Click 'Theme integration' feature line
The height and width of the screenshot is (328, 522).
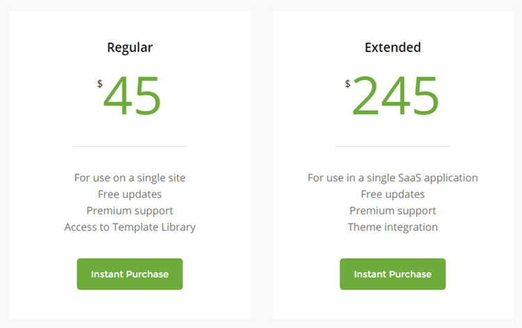[x=393, y=227]
